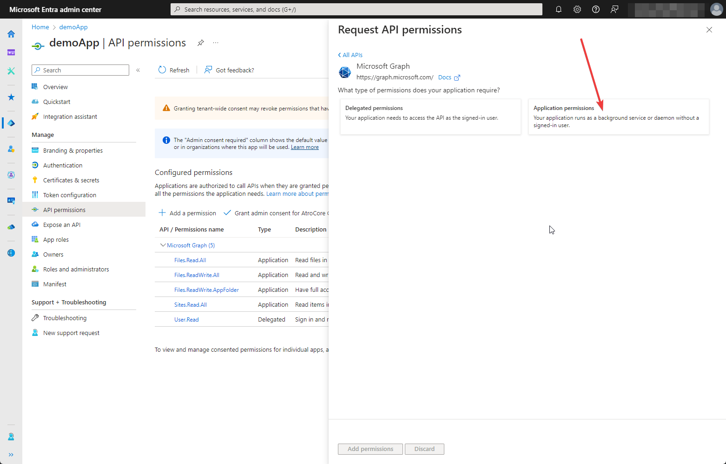Collapse the Microsoft Graph (5) group
This screenshot has width=726, height=464.
(x=163, y=245)
